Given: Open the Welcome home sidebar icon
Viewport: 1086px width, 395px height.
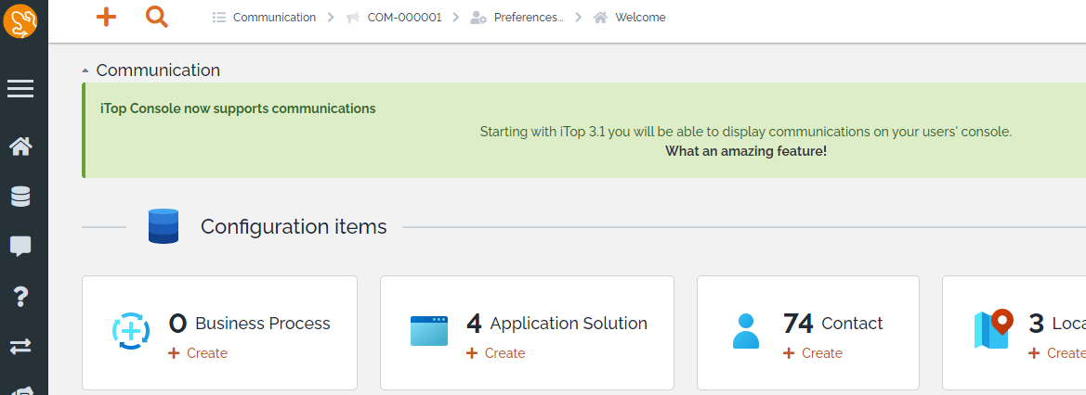Looking at the screenshot, I should tap(20, 147).
